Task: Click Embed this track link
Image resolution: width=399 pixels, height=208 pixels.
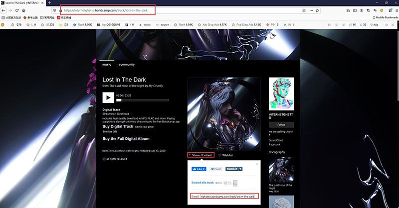Action: (202, 183)
